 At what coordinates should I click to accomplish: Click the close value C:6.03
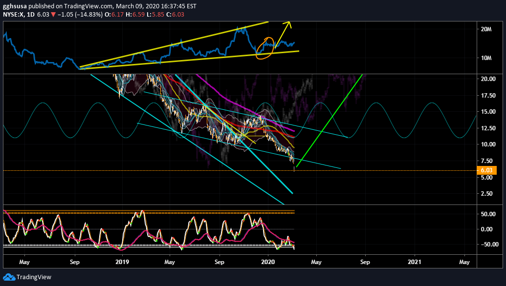point(175,15)
